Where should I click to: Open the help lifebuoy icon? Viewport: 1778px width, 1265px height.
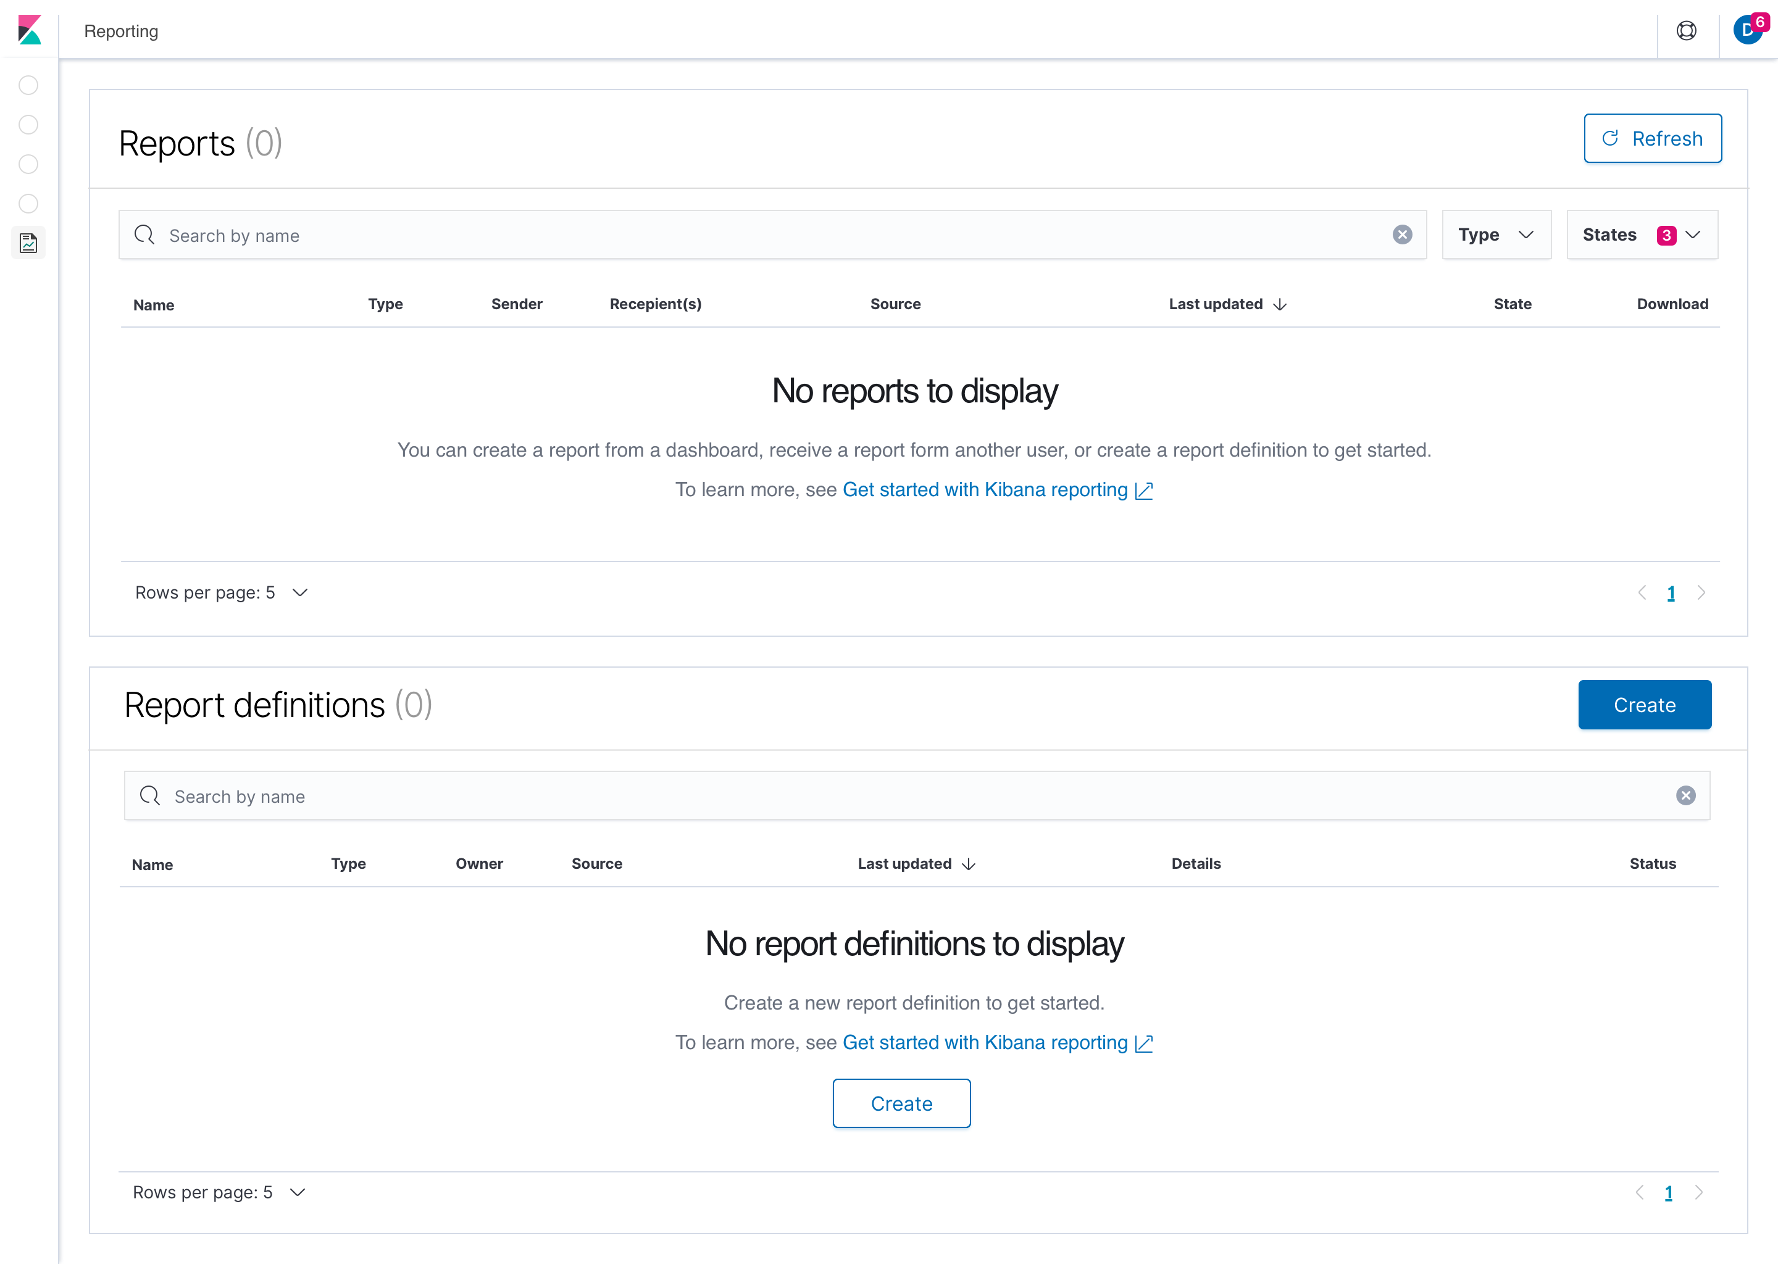click(x=1686, y=30)
